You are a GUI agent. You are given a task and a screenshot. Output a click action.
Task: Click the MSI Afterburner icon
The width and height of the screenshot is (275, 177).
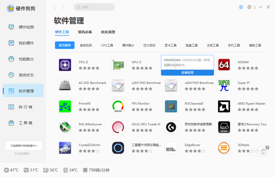click(x=65, y=127)
